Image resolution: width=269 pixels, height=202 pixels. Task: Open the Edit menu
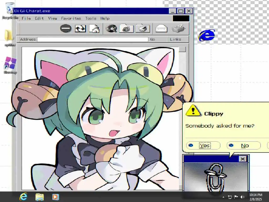pyautogui.click(x=39, y=18)
